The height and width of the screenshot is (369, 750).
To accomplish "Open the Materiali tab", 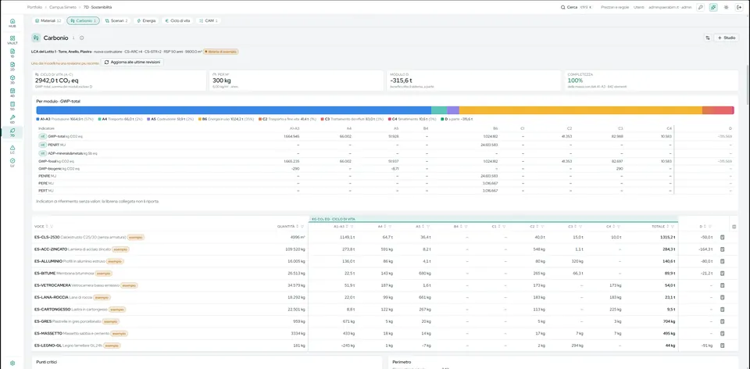I will click(48, 21).
